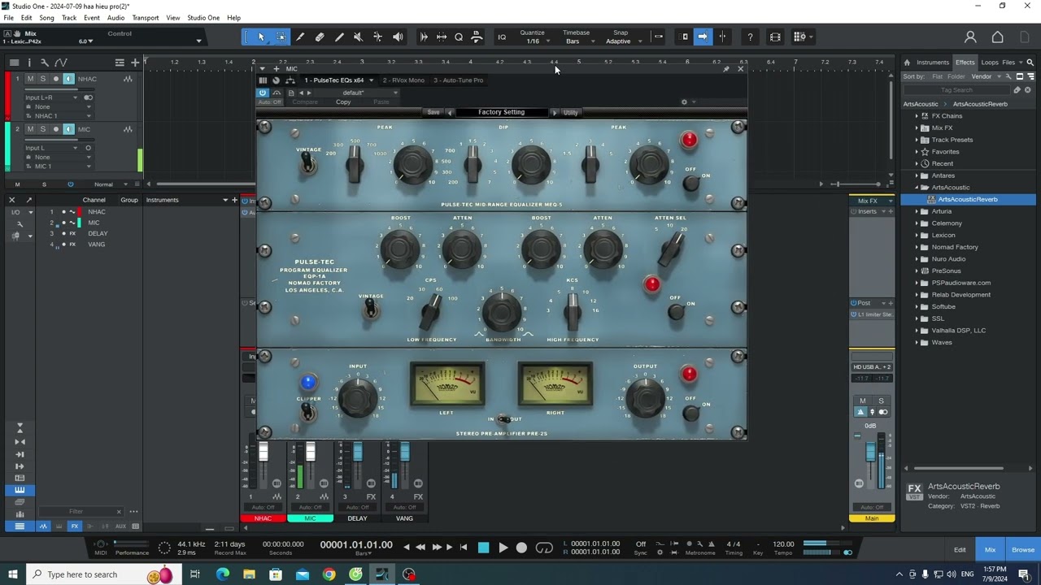Open Microsoft Edge from the taskbar

[x=222, y=574]
